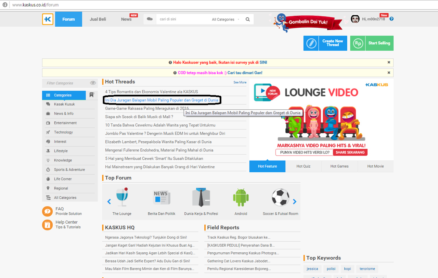438x278 pixels.
Task: Open the m00n2718 user avatar
Action: point(355,19)
